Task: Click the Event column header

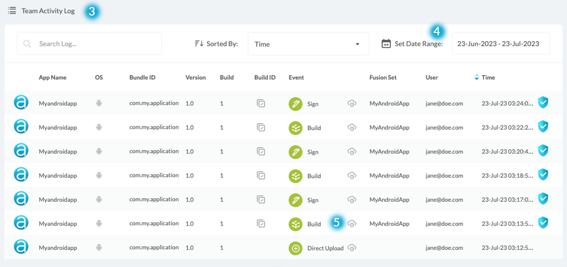Action: point(296,77)
